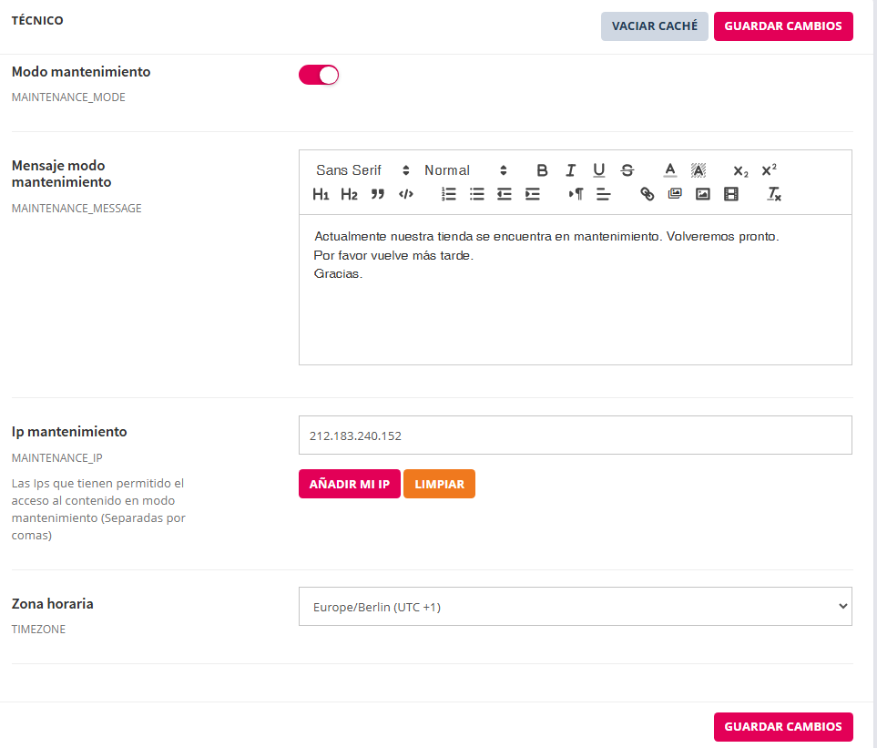
Task: Clear text formatting in the editor
Action: (x=774, y=194)
